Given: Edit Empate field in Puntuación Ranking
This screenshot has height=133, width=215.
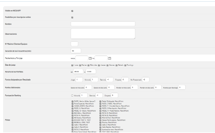Looking at the screenshot, I should click(115, 95).
